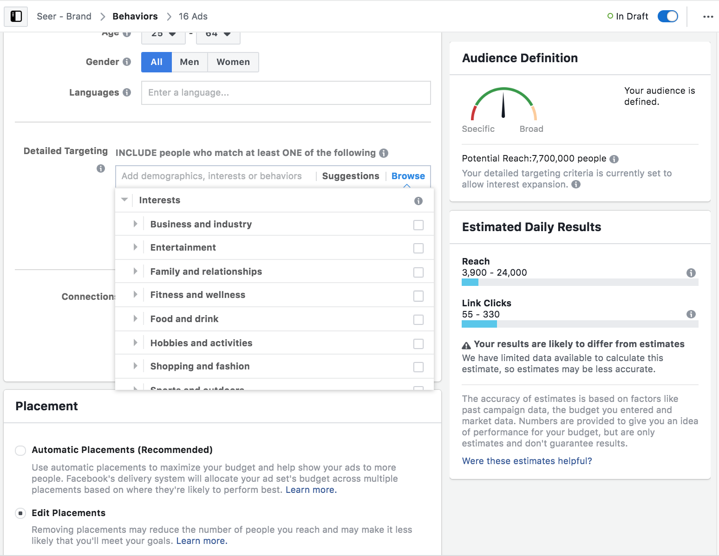Click the Gender info icon
The image size is (719, 556).
pos(127,62)
